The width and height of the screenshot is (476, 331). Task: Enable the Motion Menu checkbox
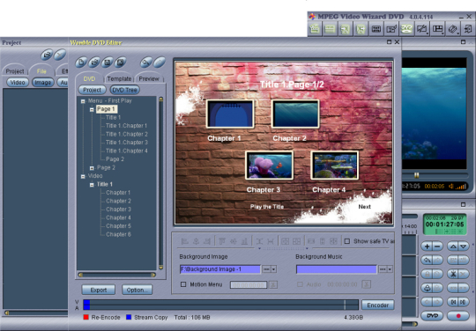pos(183,284)
